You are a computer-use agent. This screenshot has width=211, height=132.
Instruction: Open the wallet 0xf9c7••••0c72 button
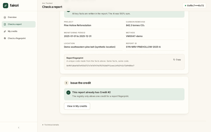coord(194,5)
